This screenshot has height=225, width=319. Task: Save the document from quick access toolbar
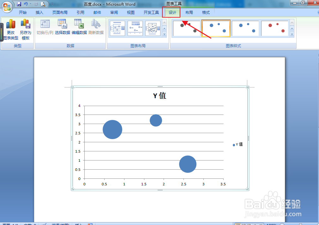coord(19,4)
